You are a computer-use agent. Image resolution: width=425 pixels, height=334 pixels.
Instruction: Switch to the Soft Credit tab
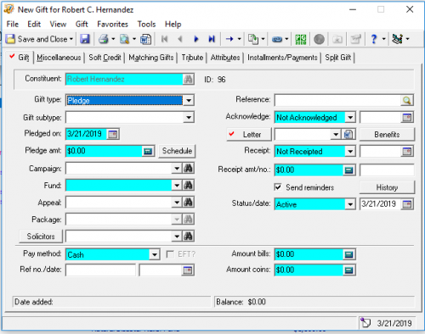pos(105,58)
